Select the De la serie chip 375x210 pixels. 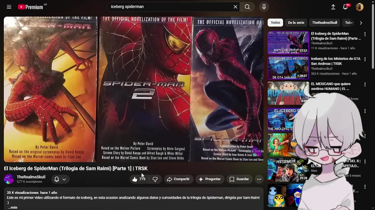296,23
